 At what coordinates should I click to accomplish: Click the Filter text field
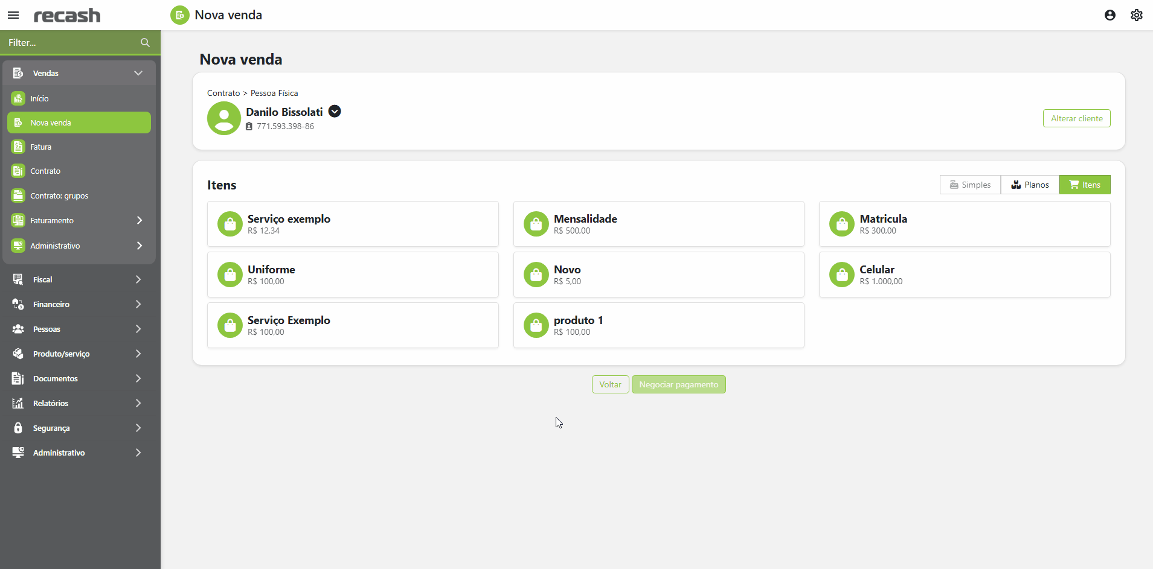[69, 43]
